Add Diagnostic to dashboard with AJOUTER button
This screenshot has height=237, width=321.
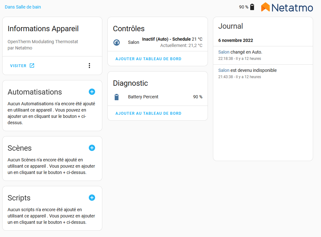pos(148,113)
